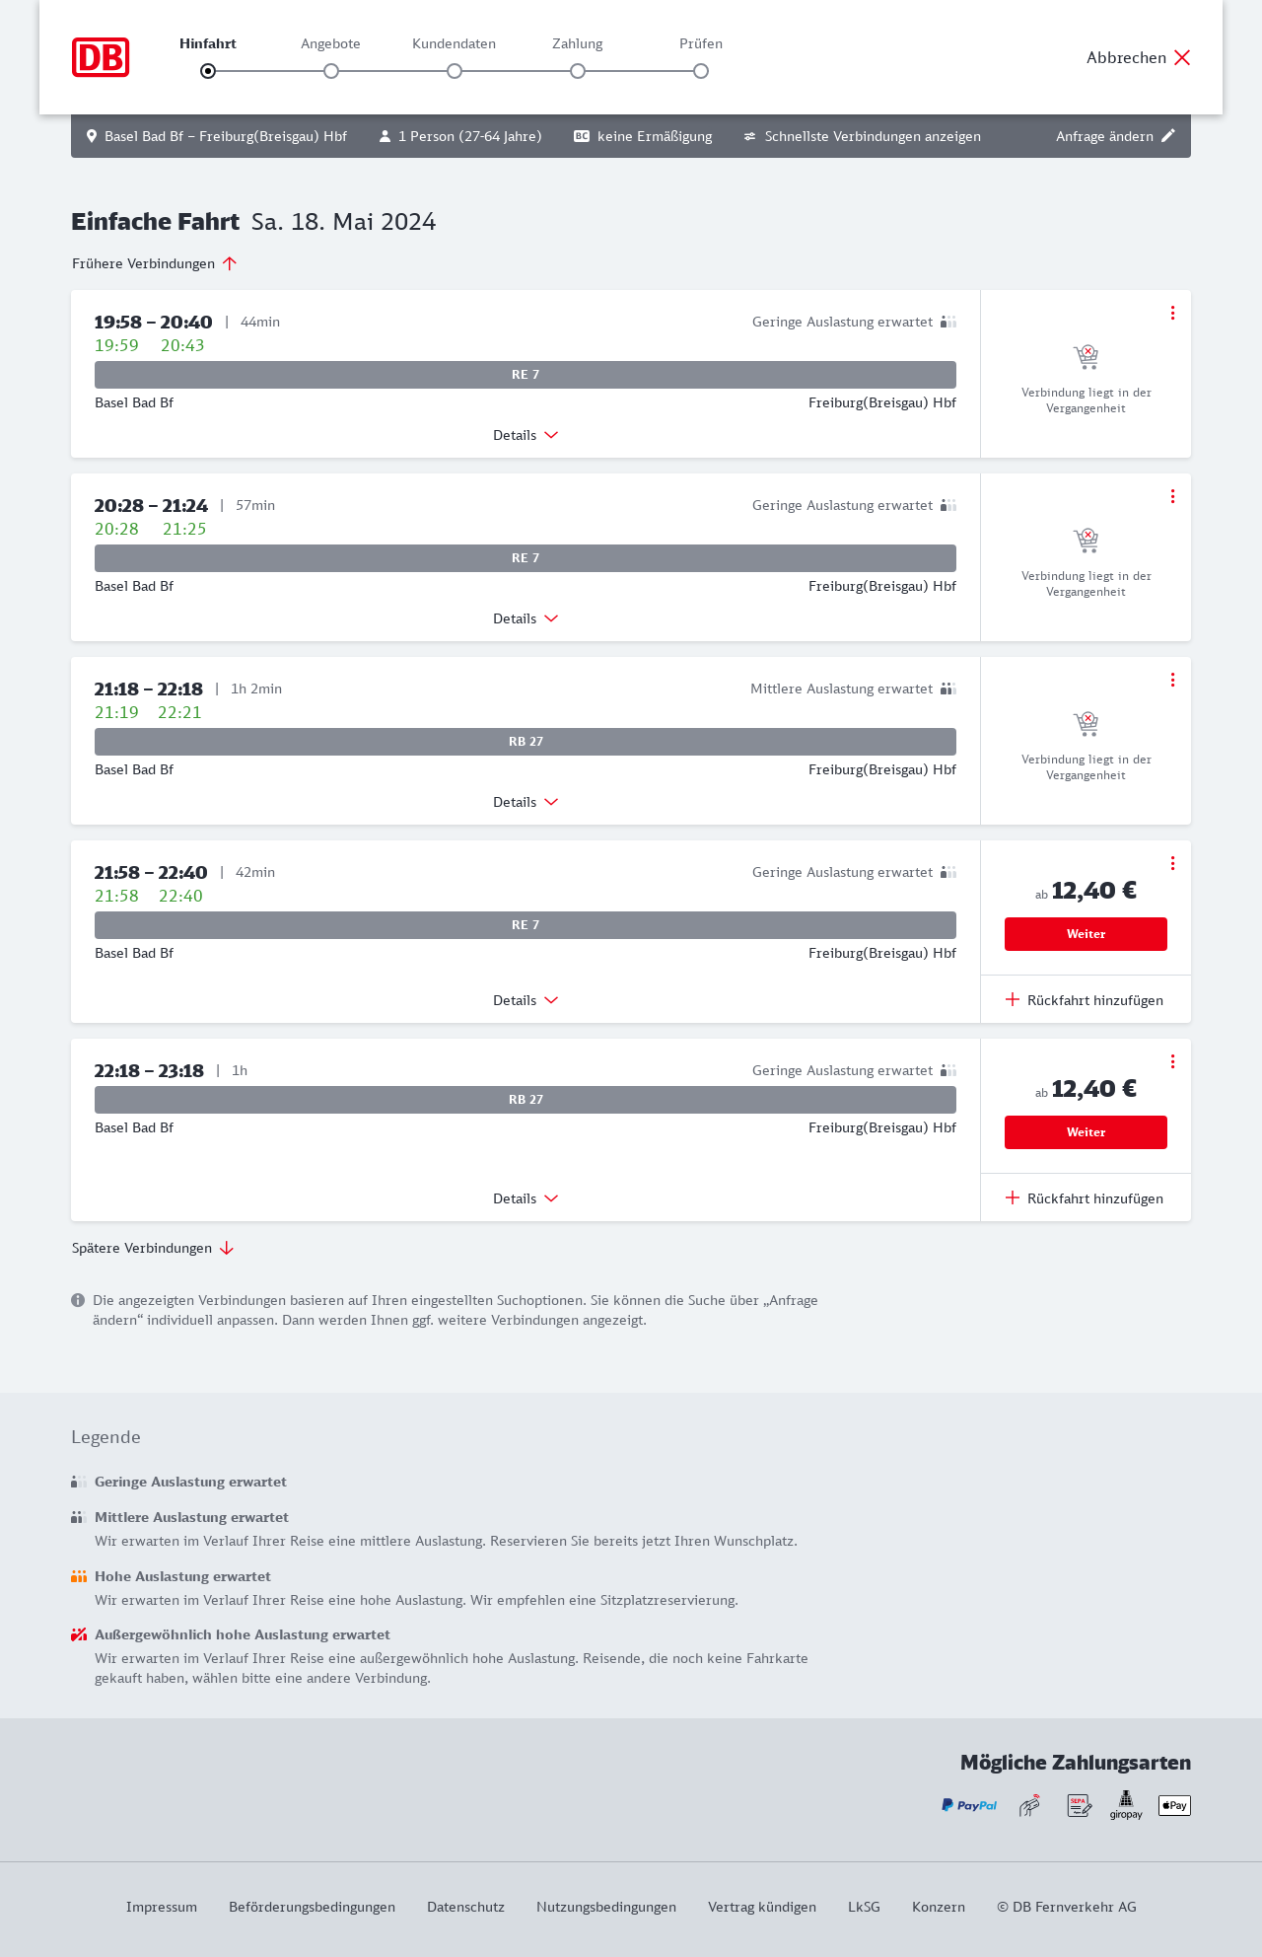
Task: Open the Datenschutz footer link
Action: [465, 1907]
